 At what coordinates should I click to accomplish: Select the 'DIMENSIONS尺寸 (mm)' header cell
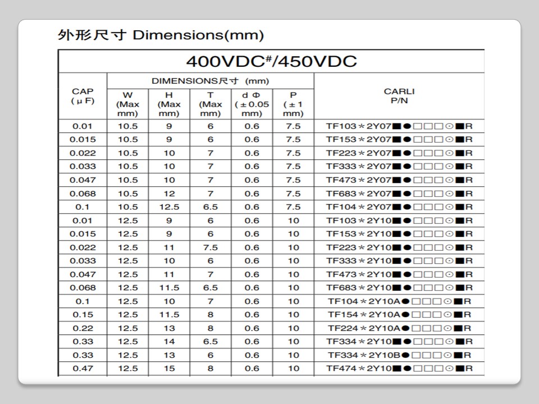point(210,81)
